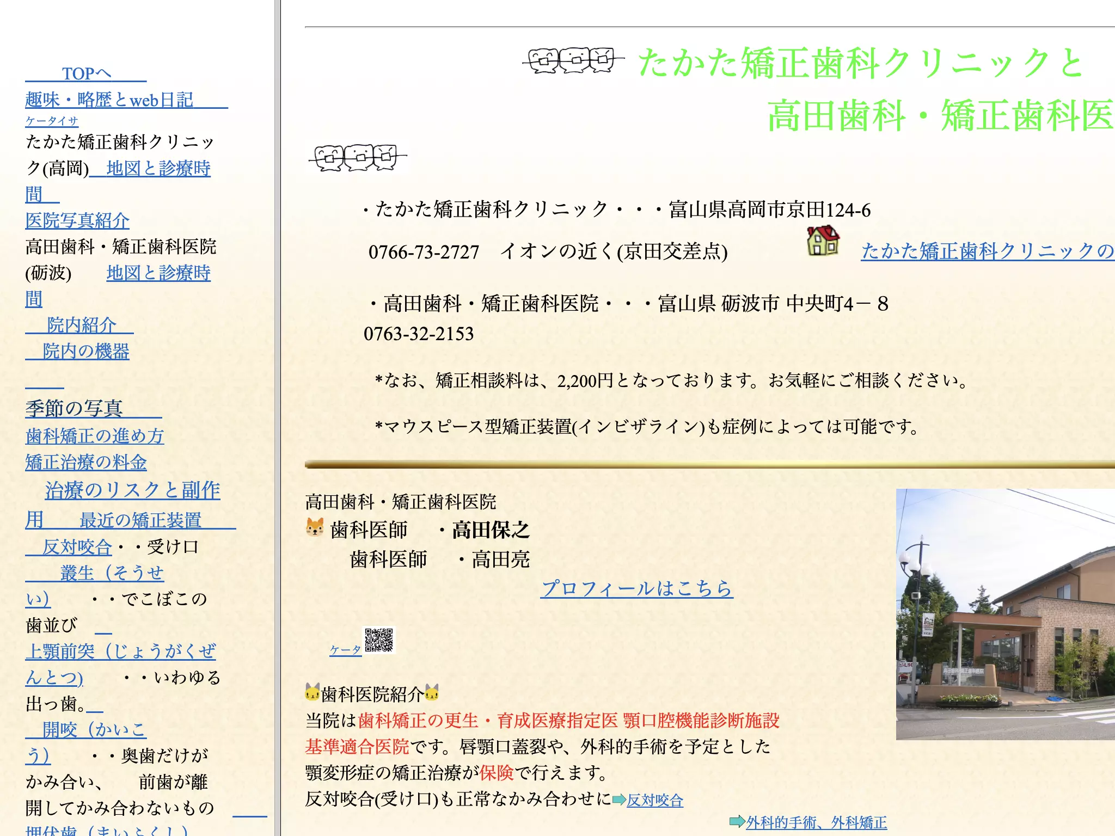Screen dimensions: 1115x836
Task: Click address 富山県高岡市京田124-6
Action: (770, 210)
